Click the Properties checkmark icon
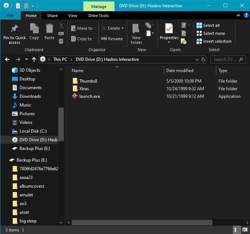 [169, 28]
